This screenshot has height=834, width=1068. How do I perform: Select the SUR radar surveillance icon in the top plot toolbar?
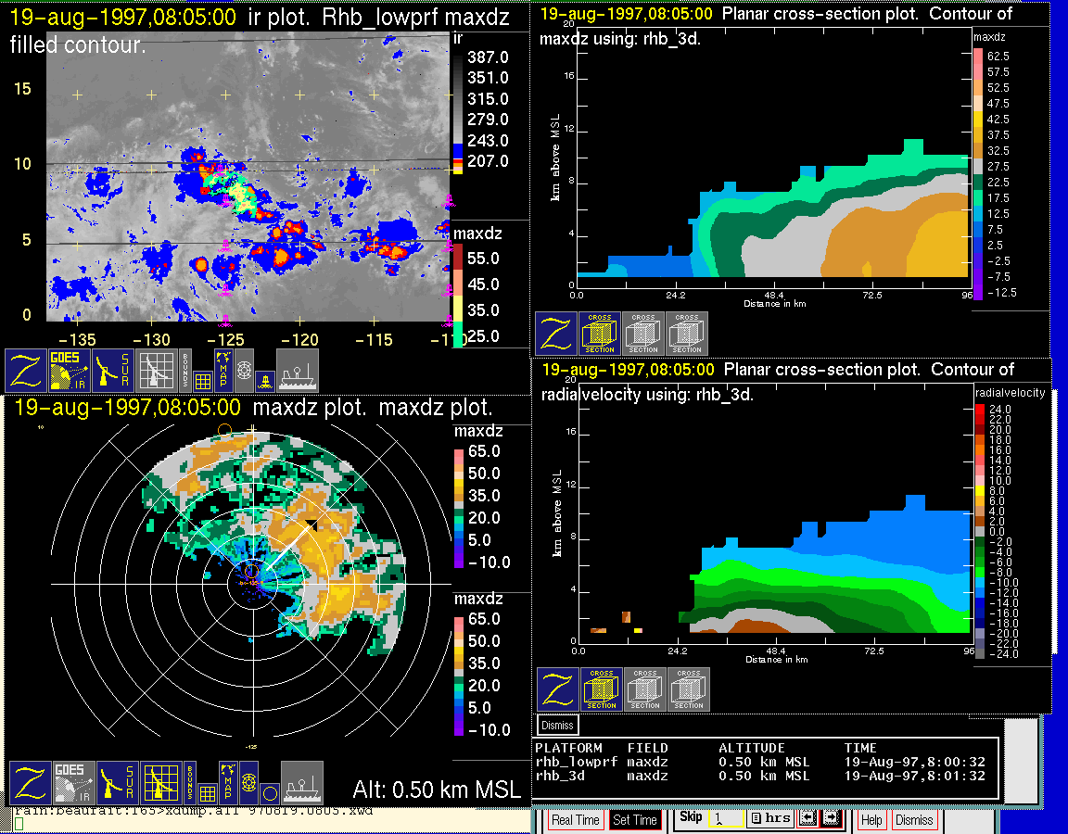pyautogui.click(x=113, y=370)
